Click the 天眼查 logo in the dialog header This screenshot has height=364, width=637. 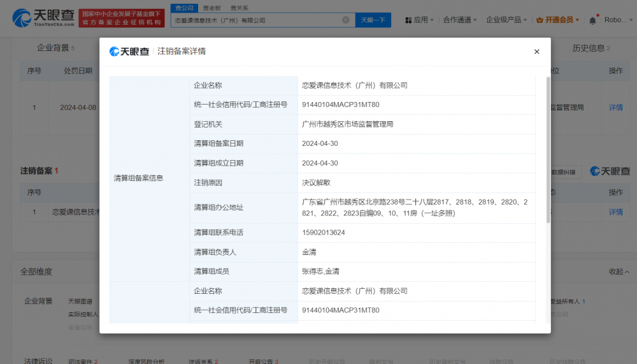[129, 51]
